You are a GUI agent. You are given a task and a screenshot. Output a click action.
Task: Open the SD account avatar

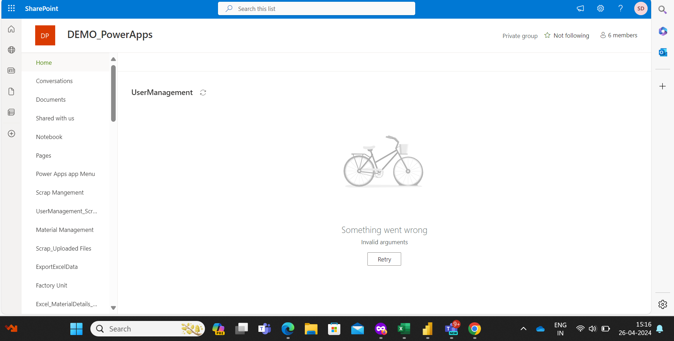pyautogui.click(x=641, y=8)
